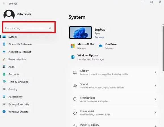
Task: Click the Accounts person icon
Action: 4,74
